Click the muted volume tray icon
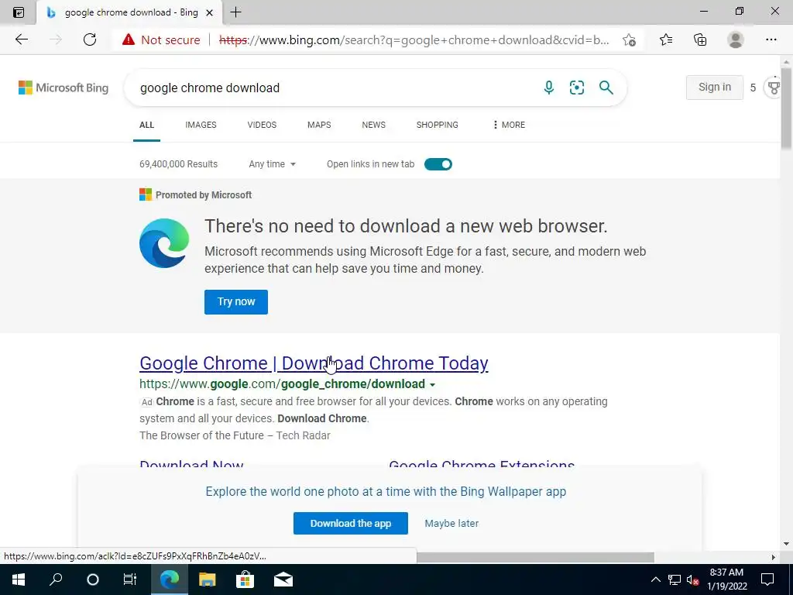Image resolution: width=793 pixels, height=595 pixels. click(693, 580)
